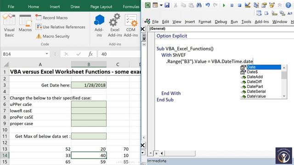Open the Macros list button

tap(25, 23)
